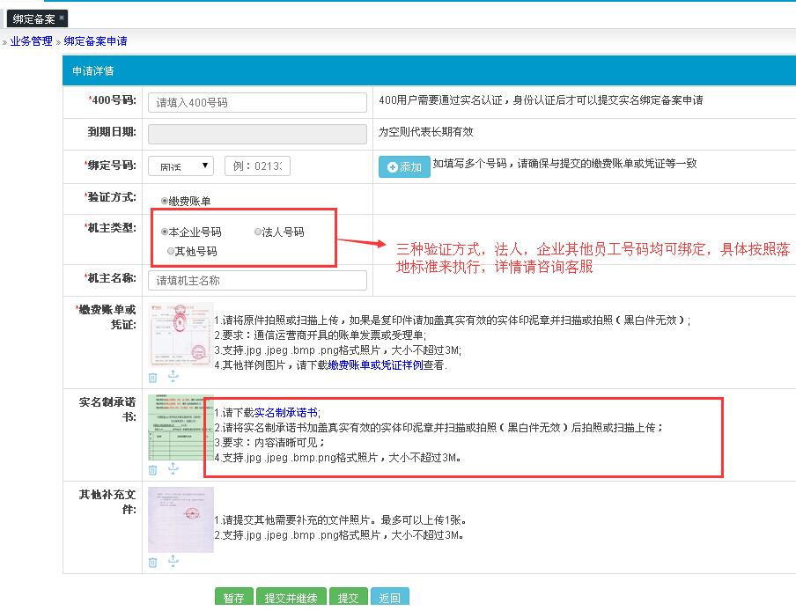Delete the 其他补充文件 uploaded image
Image resolution: width=796 pixels, height=611 pixels.
pos(153,562)
